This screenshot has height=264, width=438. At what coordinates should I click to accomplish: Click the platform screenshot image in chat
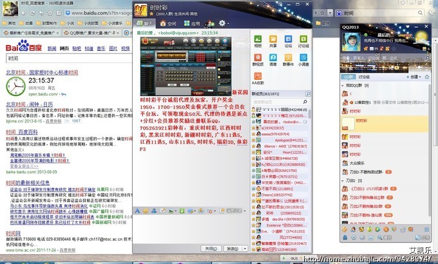click(186, 66)
